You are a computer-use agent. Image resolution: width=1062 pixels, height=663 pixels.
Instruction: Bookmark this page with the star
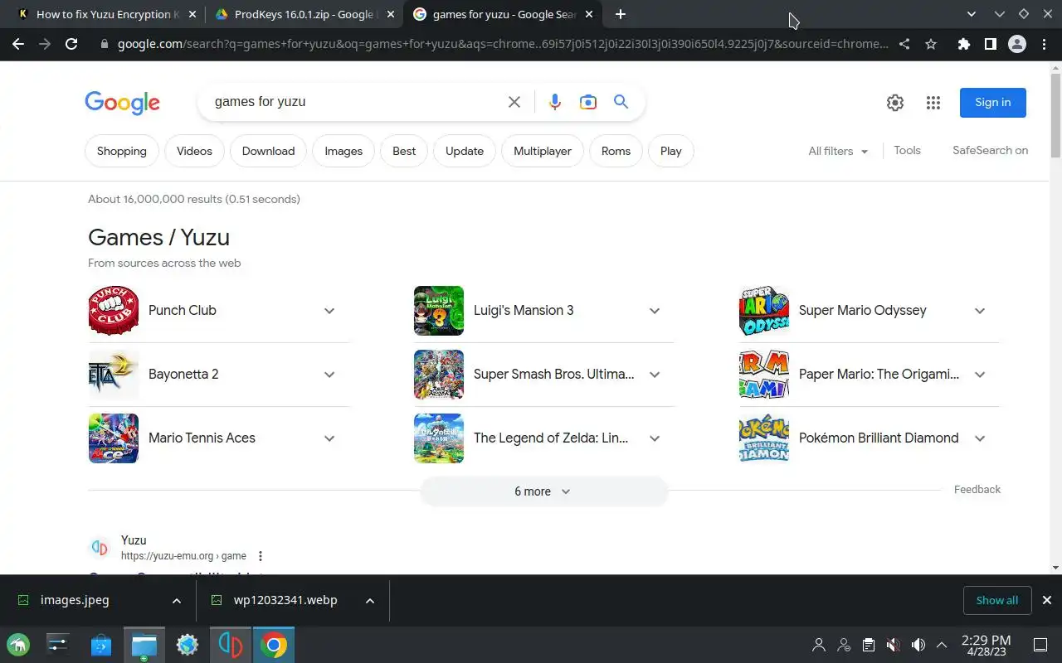[x=931, y=44]
